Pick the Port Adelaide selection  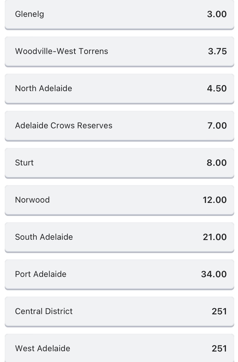[41, 274]
